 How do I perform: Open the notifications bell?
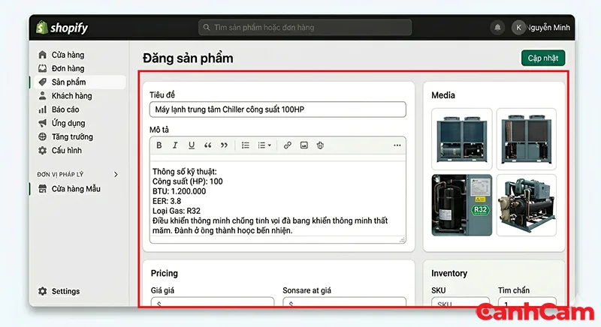[x=497, y=28]
